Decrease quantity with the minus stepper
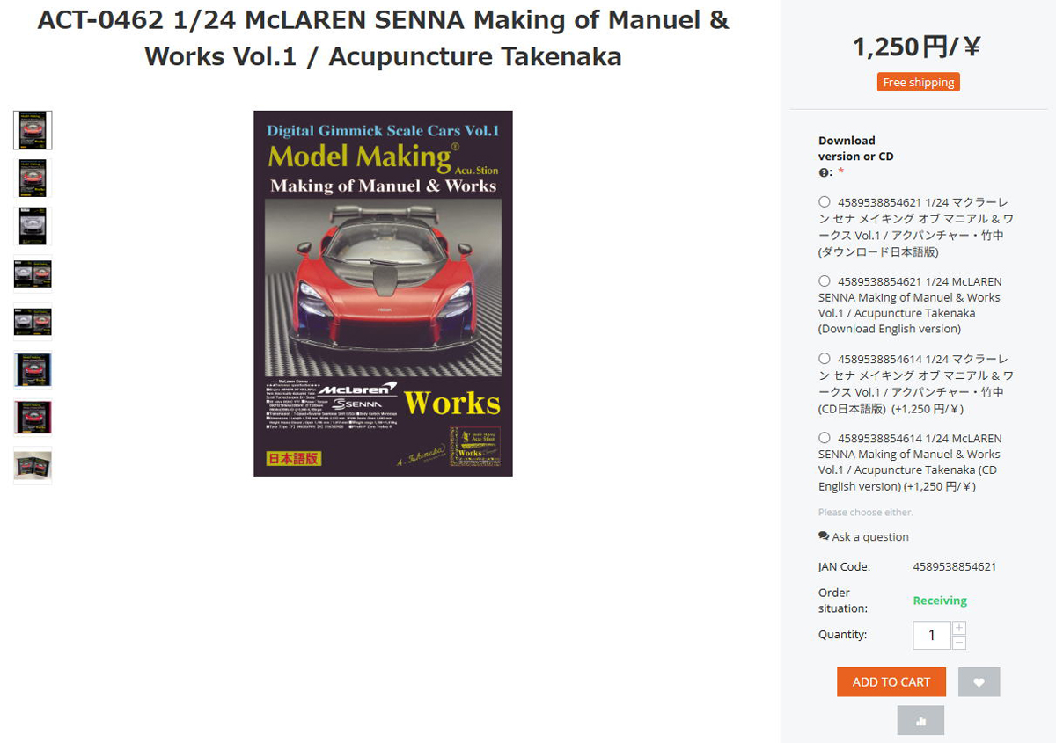This screenshot has height=743, width=1056. click(x=959, y=643)
